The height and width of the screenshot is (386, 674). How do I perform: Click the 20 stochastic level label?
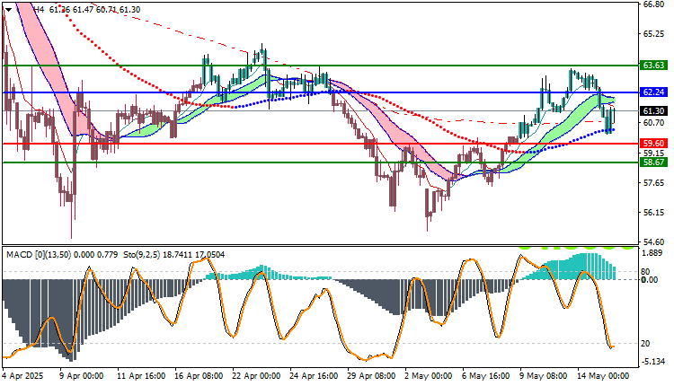coord(645,344)
